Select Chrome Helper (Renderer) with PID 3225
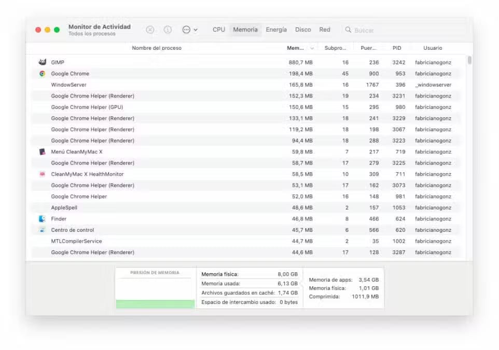 (245, 163)
